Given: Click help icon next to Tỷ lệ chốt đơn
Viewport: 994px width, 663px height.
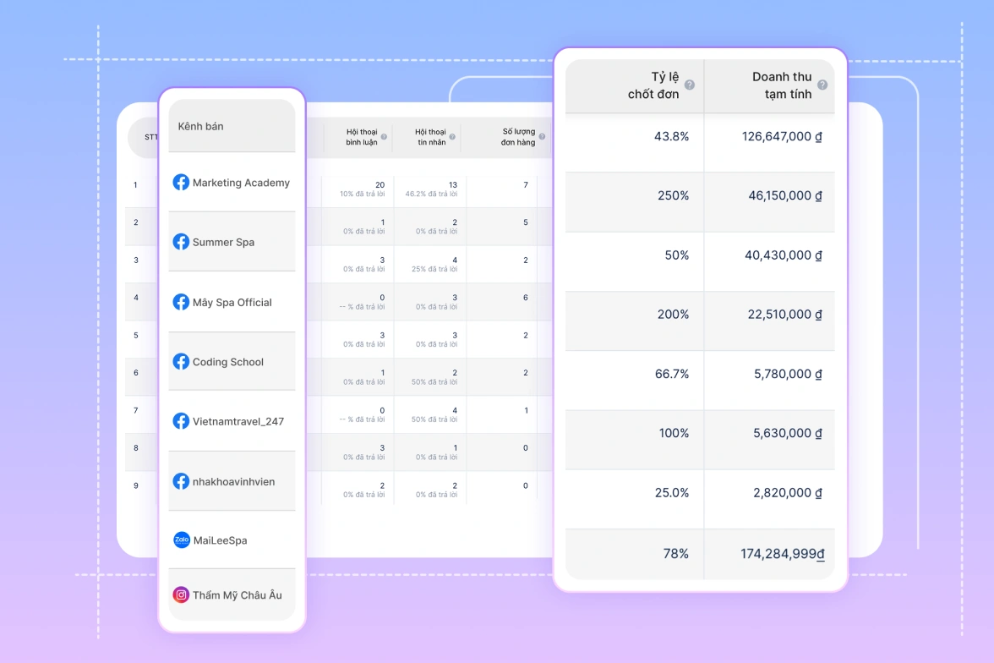Looking at the screenshot, I should click(690, 85).
